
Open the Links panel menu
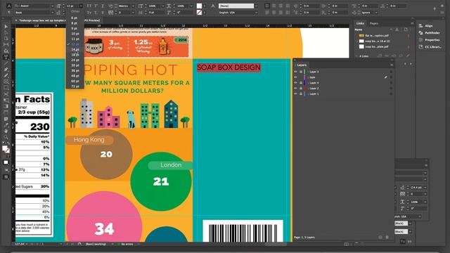pos(413,23)
